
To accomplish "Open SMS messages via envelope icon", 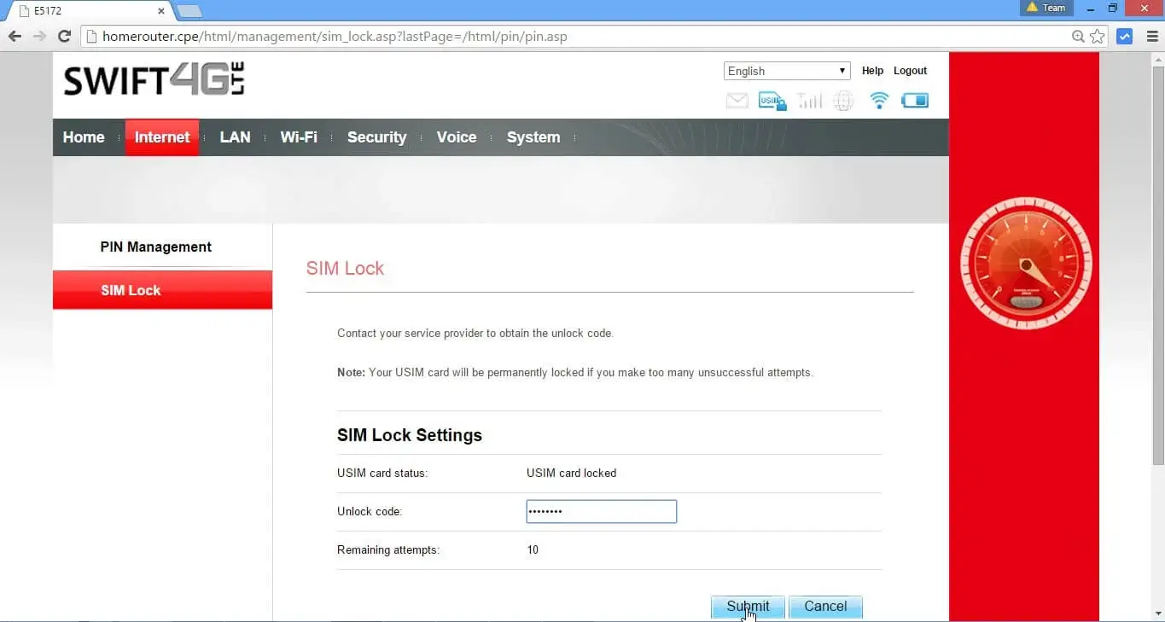I will click(x=737, y=100).
